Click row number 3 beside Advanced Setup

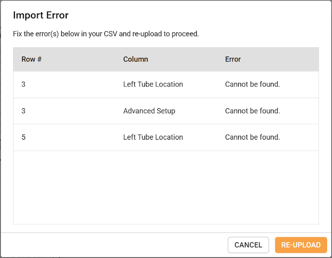(24, 111)
